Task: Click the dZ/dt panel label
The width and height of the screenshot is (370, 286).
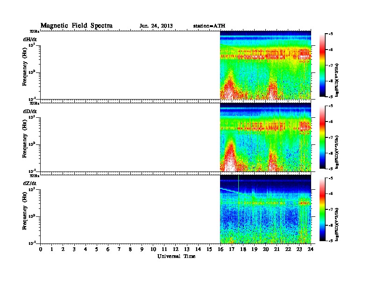Action: tap(30, 183)
